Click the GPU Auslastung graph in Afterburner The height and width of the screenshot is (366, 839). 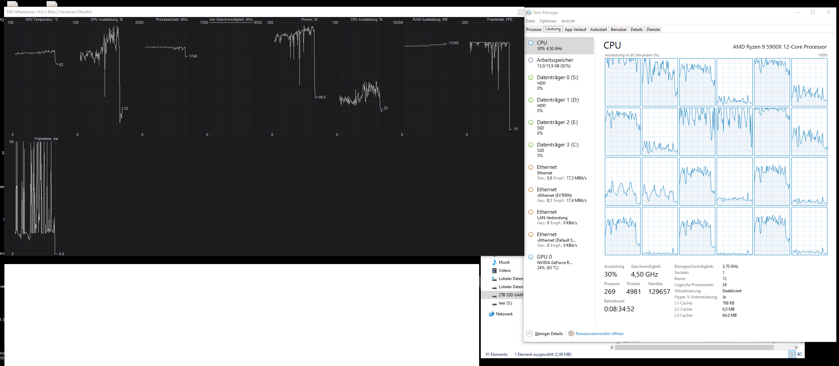[x=101, y=78]
